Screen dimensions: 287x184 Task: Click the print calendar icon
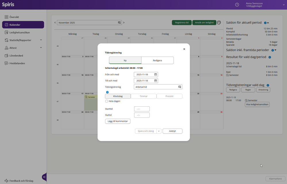[219, 22]
